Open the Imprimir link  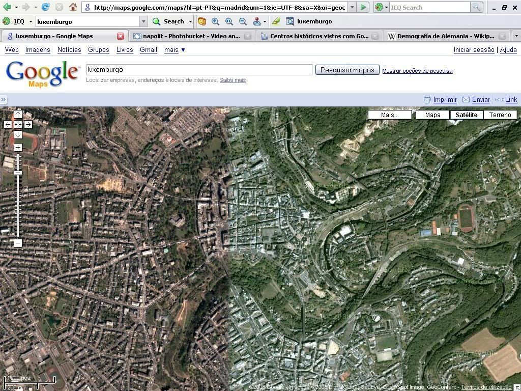[x=445, y=100]
